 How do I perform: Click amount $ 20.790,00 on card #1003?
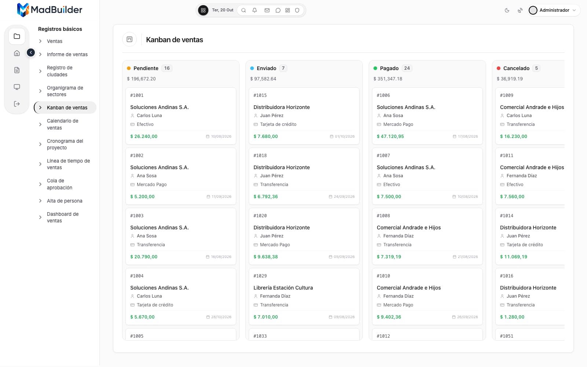(144, 257)
